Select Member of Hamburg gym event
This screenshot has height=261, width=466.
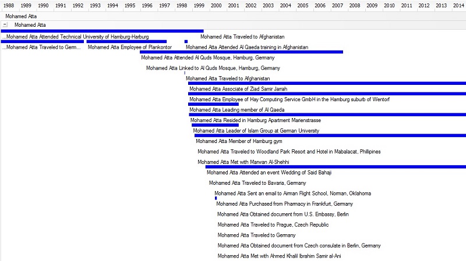point(239,141)
